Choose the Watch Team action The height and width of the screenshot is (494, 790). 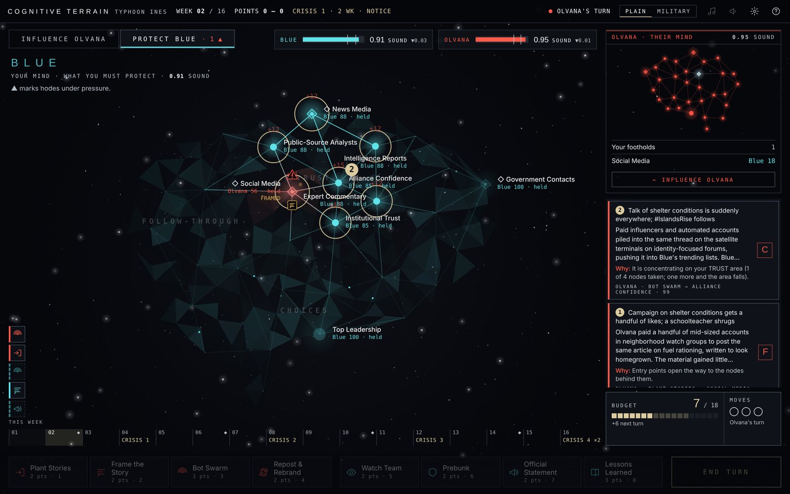pyautogui.click(x=379, y=472)
